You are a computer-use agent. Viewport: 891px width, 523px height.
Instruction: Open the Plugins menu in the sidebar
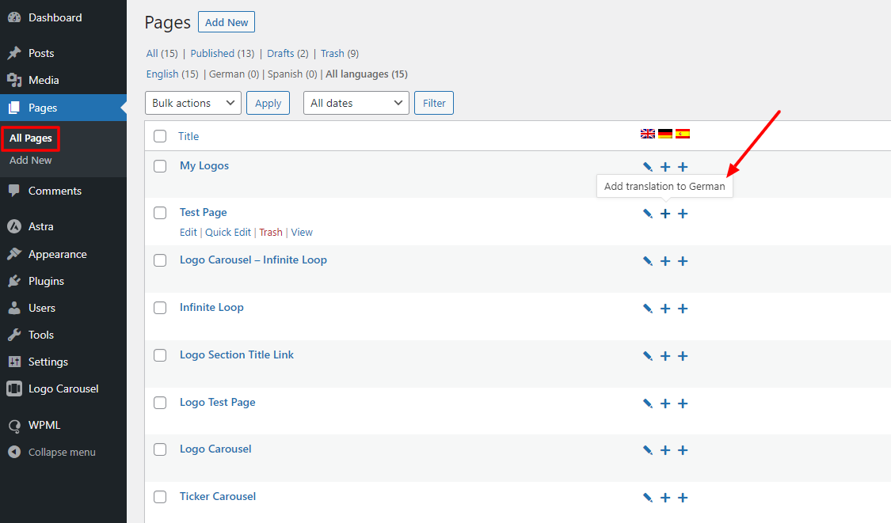(x=46, y=281)
